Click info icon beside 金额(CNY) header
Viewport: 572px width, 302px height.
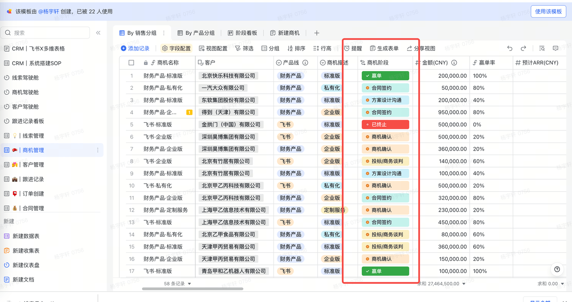(x=454, y=63)
